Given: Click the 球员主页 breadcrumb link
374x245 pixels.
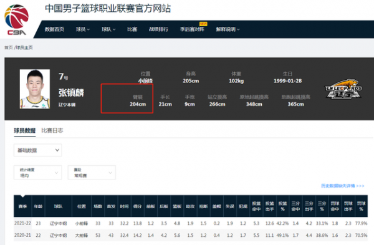Looking at the screenshot, I should 24,48.
